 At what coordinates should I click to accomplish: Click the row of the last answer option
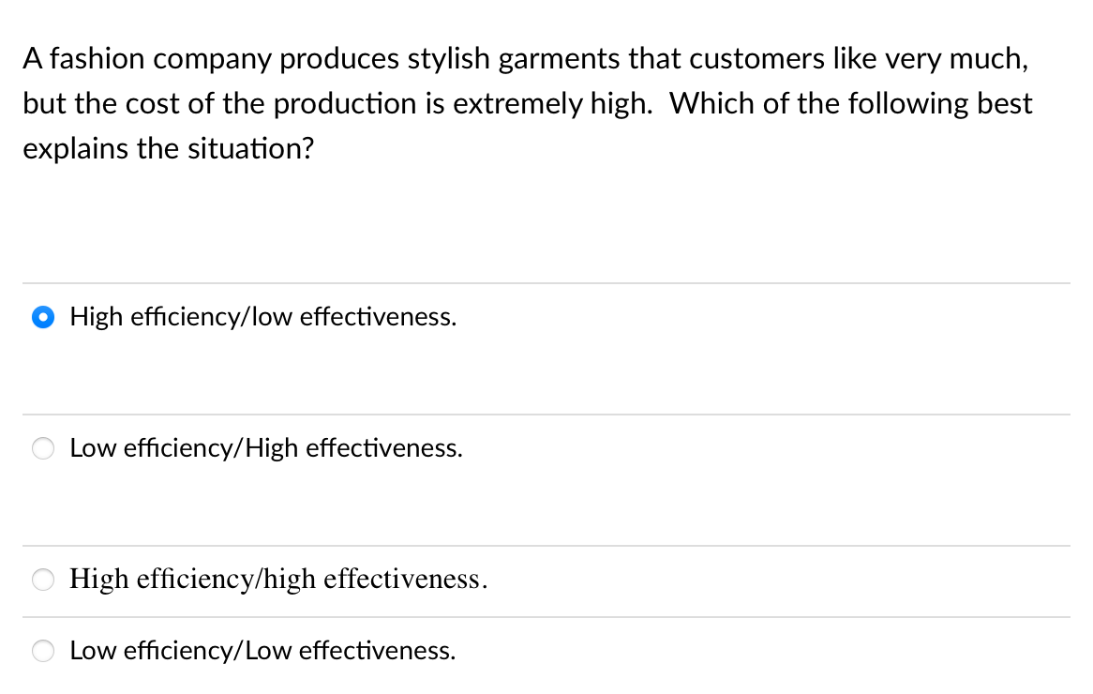pyautogui.click(x=546, y=656)
